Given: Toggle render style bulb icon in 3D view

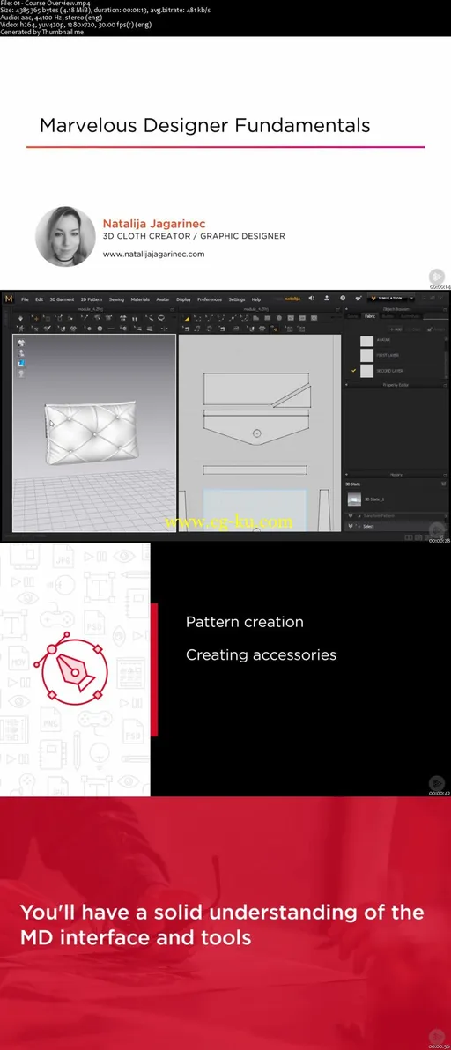Looking at the screenshot, I should coord(21,373).
